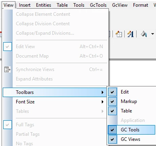Open the Insert menu
Screen dimensions: 156x146
pos(25,5)
